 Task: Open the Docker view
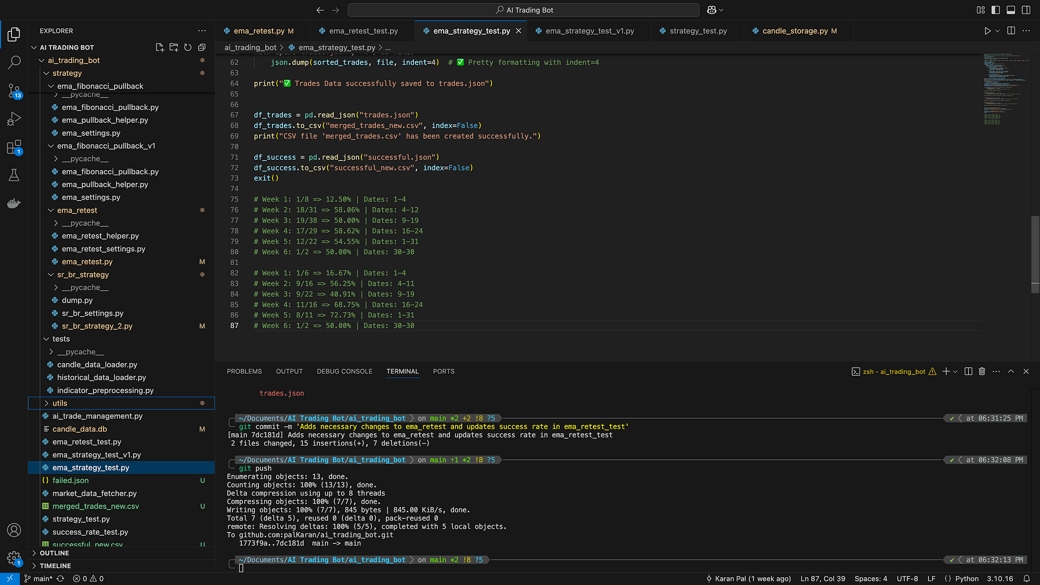tap(14, 203)
